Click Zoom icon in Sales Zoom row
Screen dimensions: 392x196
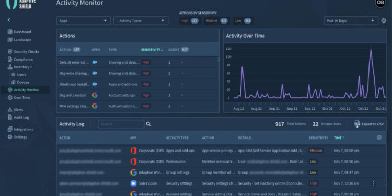[133, 183]
